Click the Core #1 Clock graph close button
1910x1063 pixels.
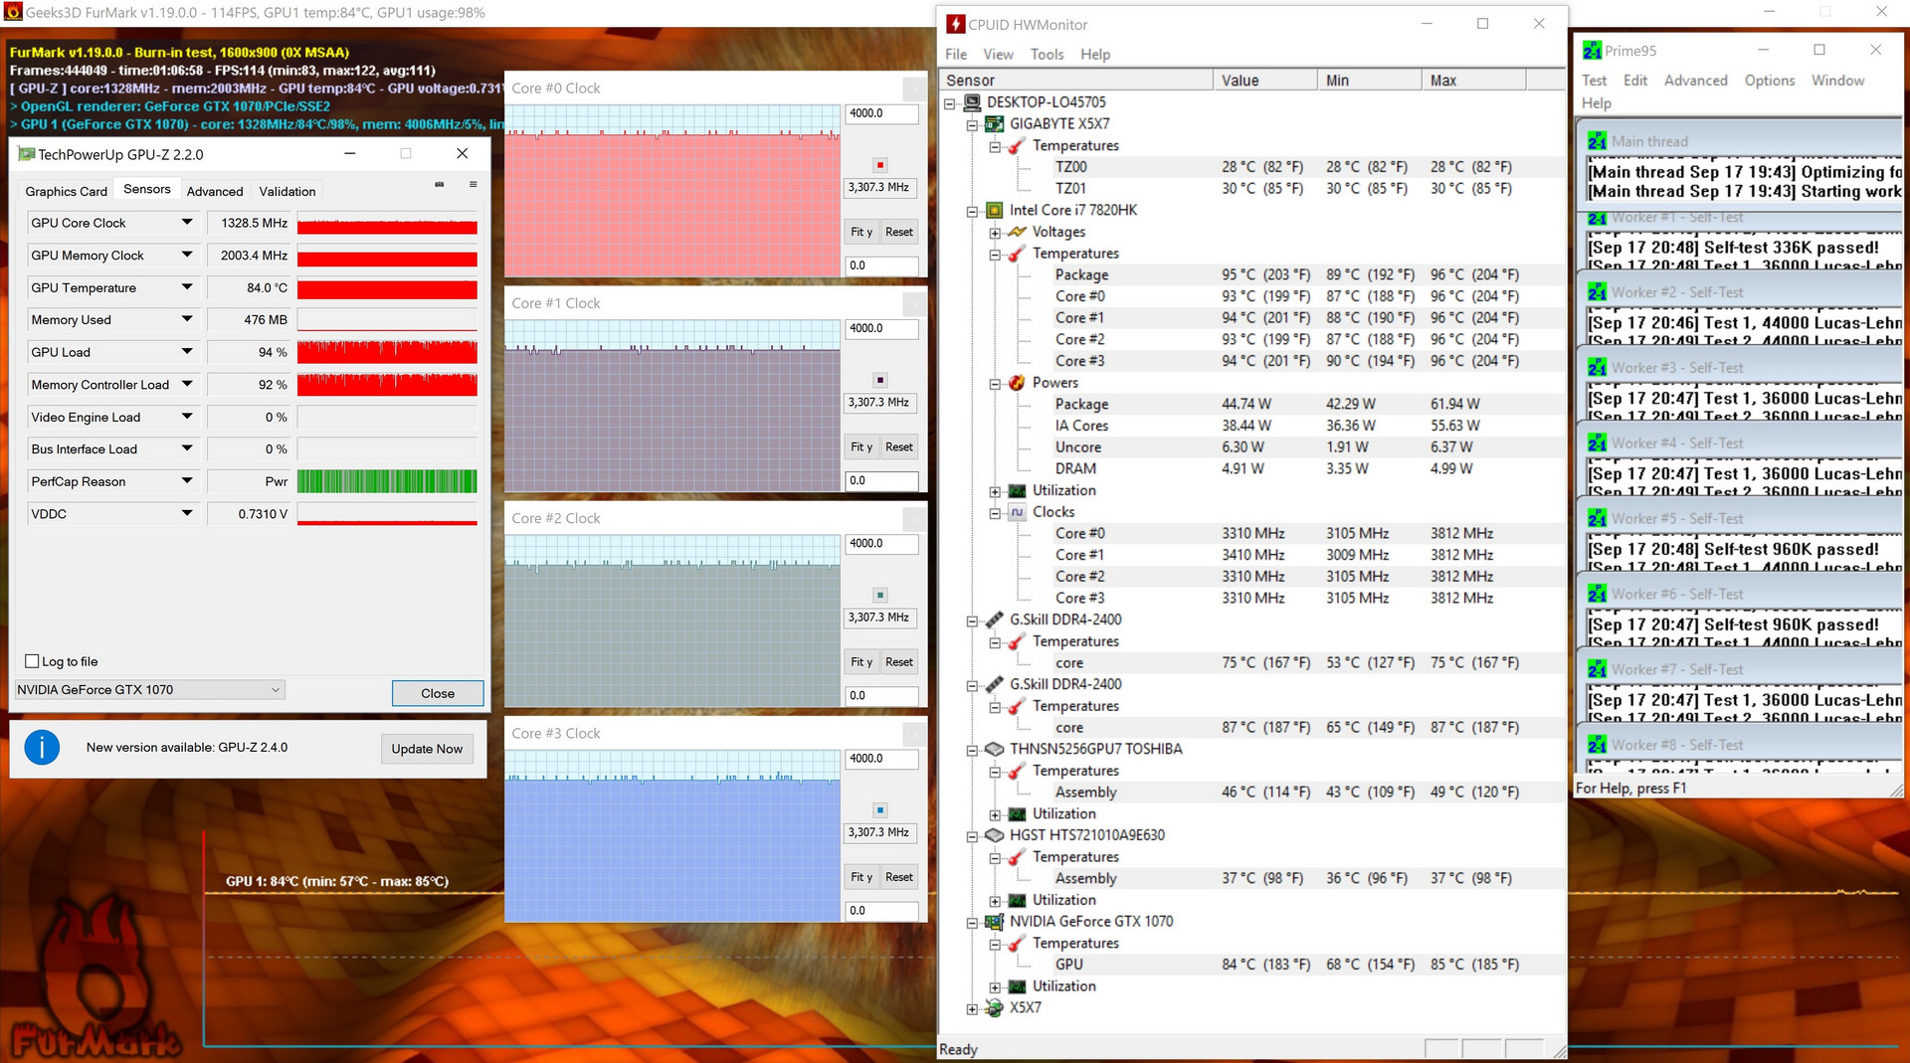point(914,303)
